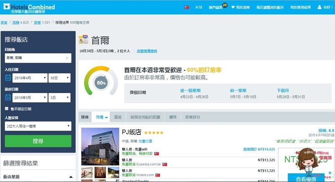The width and height of the screenshot is (335, 182).
Task: Select the flag icon beside 免費取消、稍後付款
Action: (156, 154)
